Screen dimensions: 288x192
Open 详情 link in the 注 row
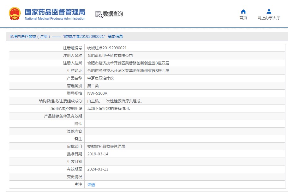click(x=91, y=185)
